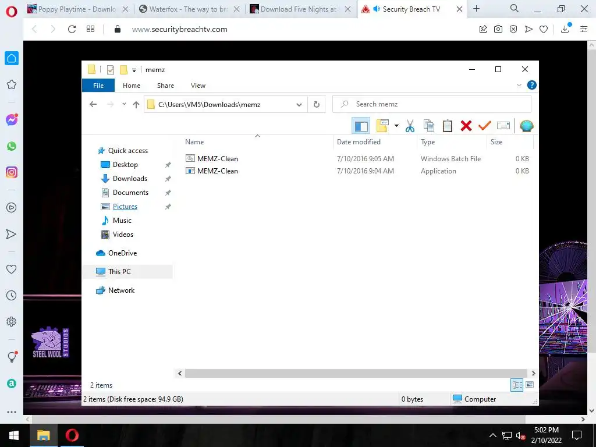Viewport: 596px width, 447px height.
Task: Select MEMZ-Clean Application file
Action: point(218,171)
